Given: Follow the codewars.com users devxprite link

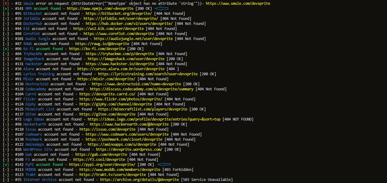Looking at the screenshot, I should 127,135.
